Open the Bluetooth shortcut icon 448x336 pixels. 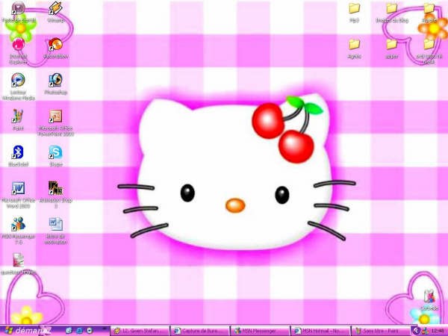click(19, 156)
